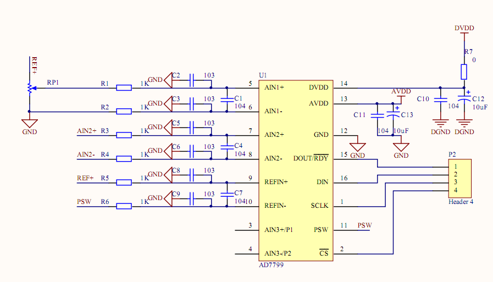Select the R1 resistor symbol
Viewport: 493px width, 282px height.
[124, 88]
